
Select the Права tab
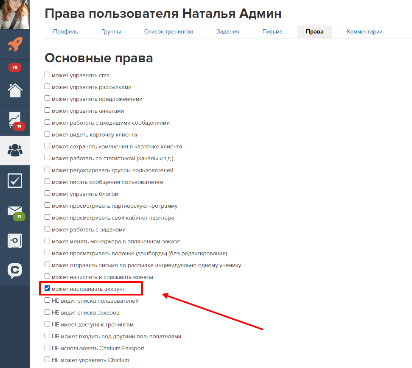coord(314,32)
